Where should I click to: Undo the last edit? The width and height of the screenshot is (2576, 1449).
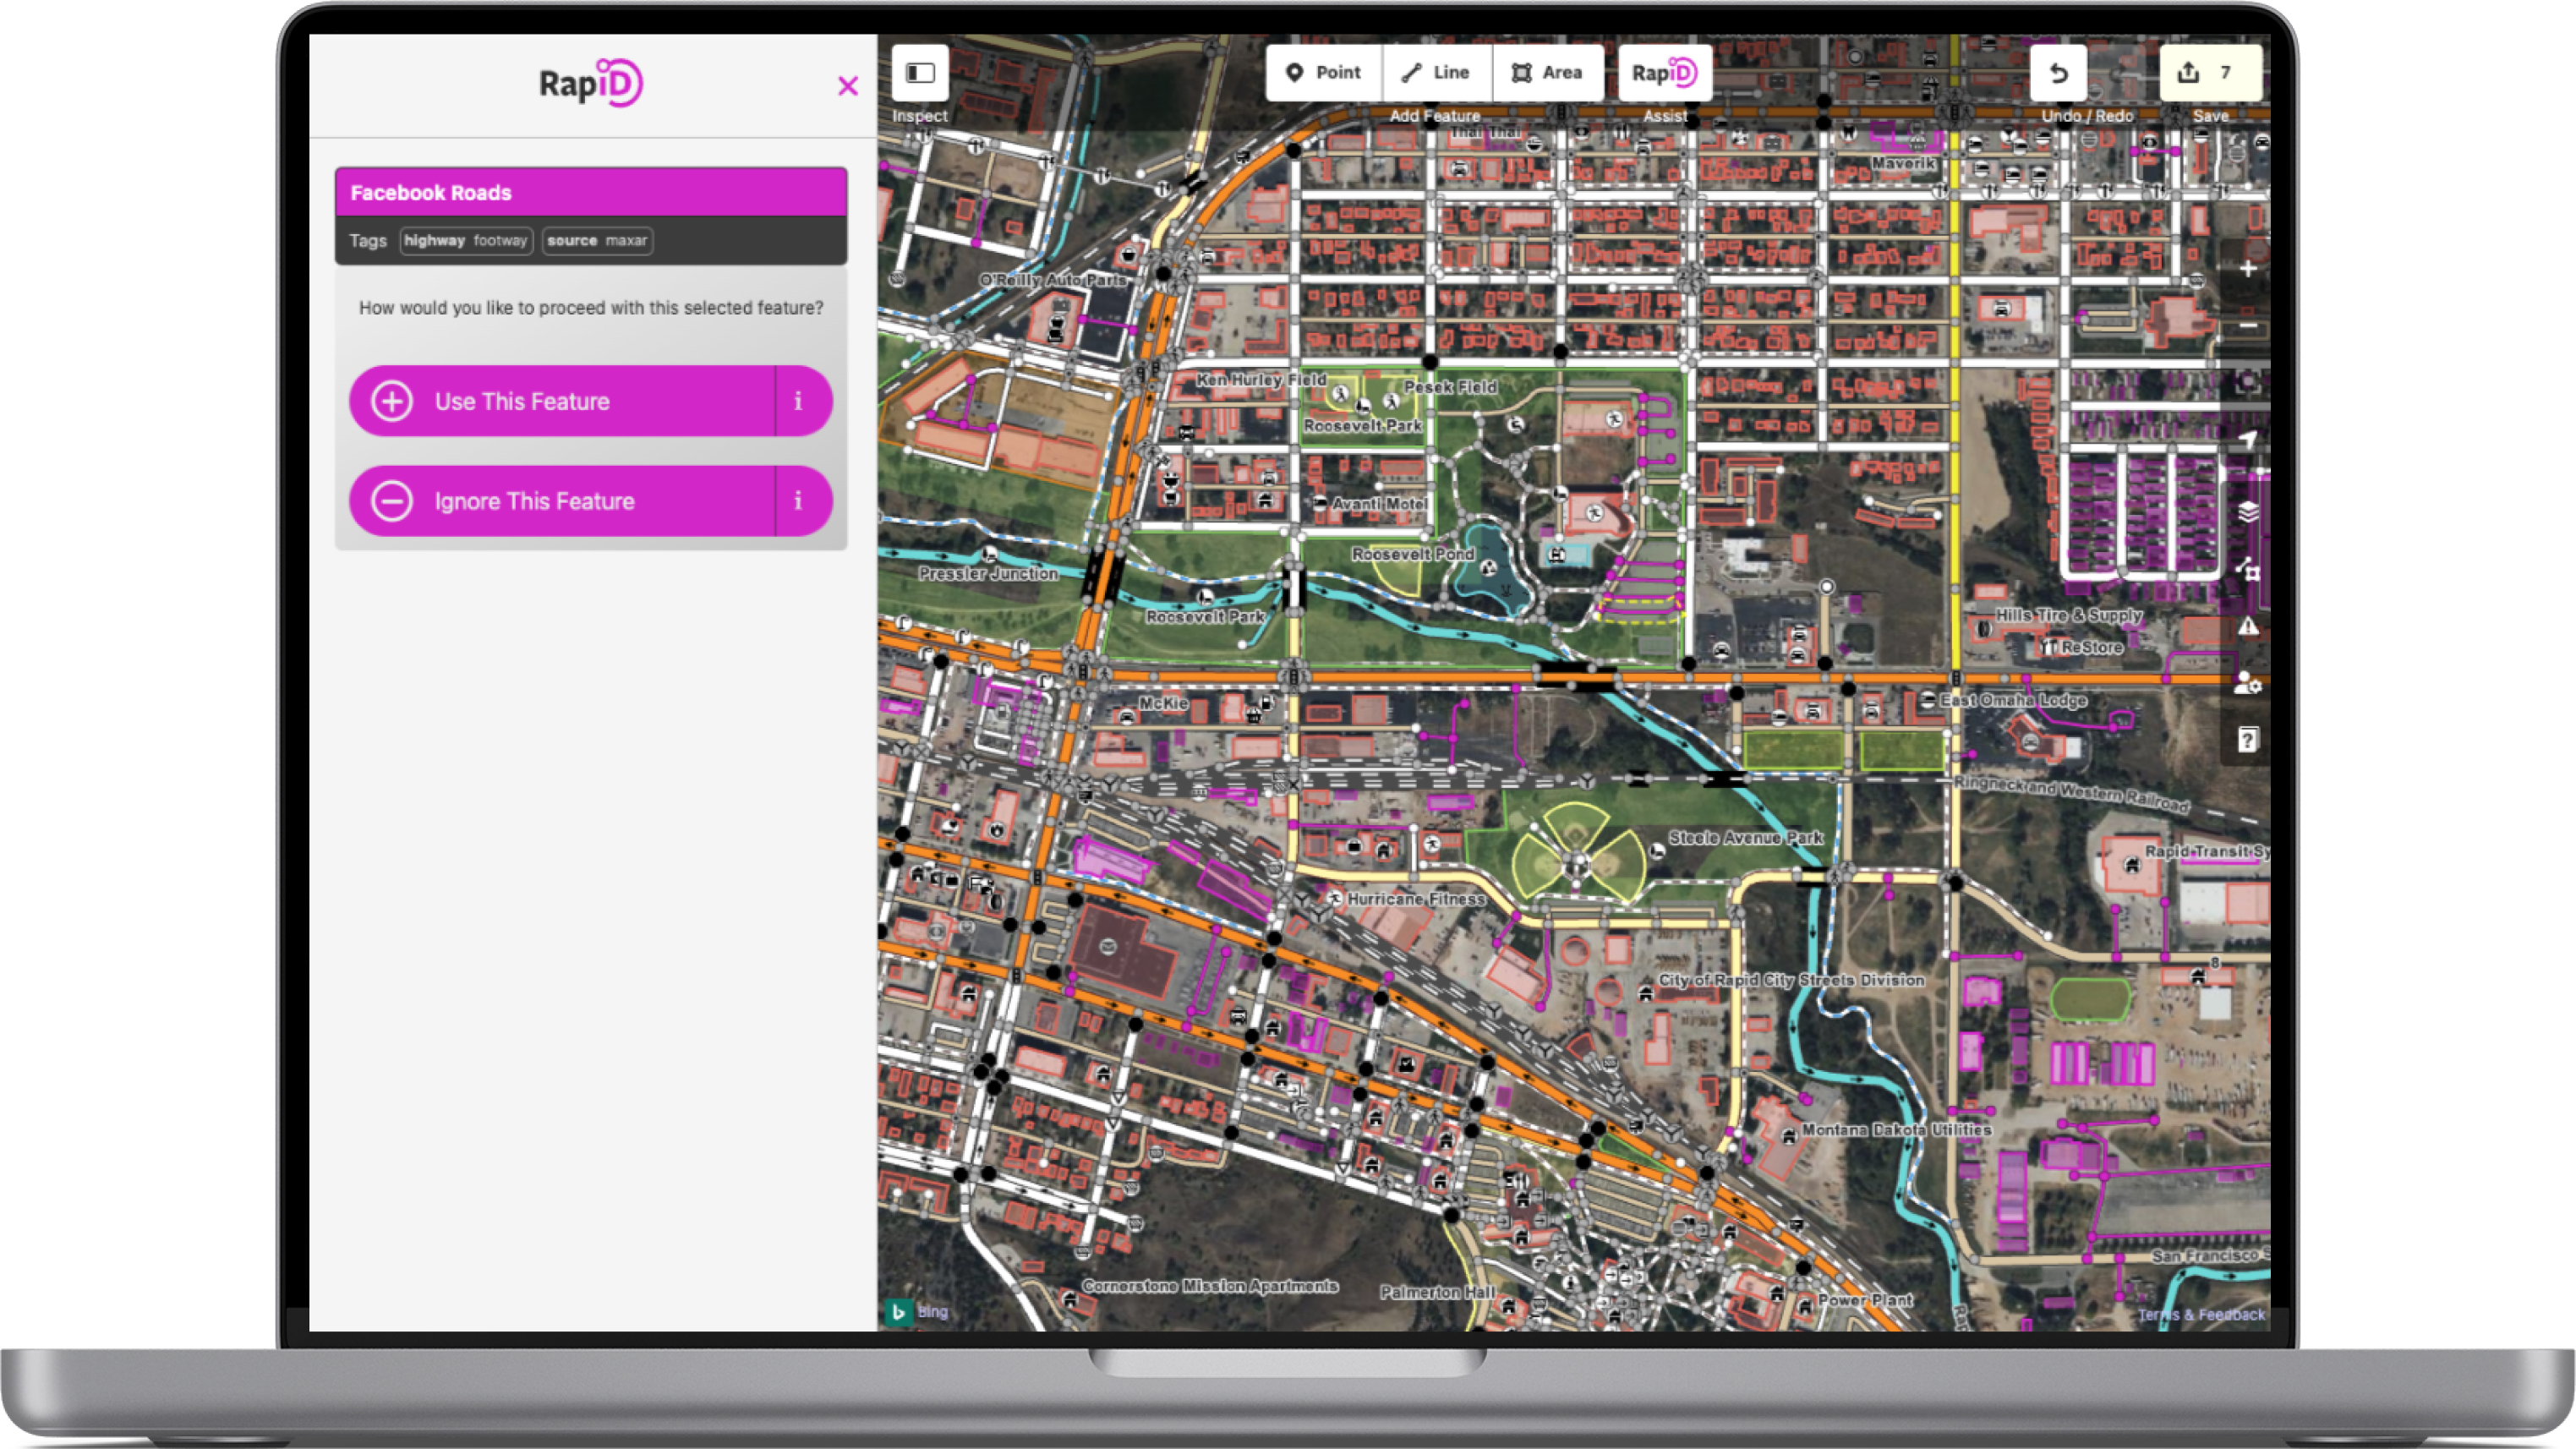pos(2058,72)
